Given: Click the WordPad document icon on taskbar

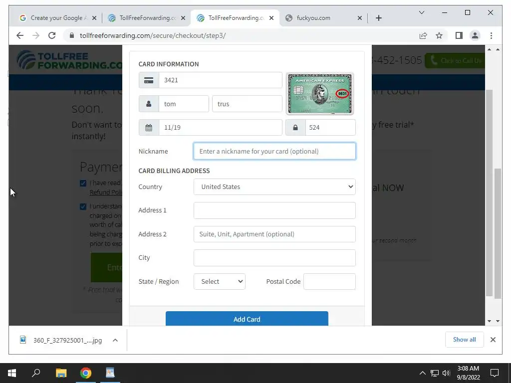Looking at the screenshot, I should tap(110, 373).
